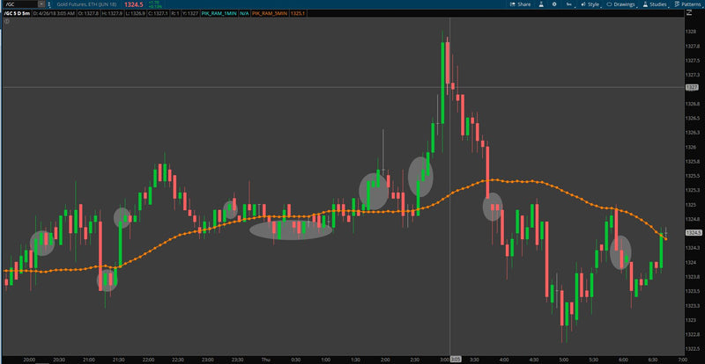Click the 3:05 time marker on time axis
705x364 pixels.
456,360
